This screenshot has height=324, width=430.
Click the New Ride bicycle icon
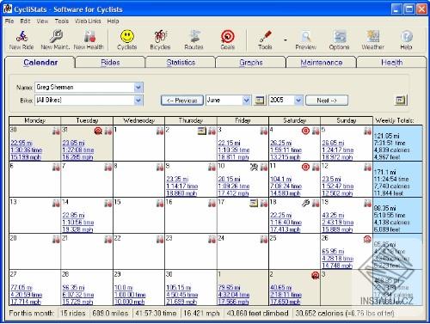click(x=21, y=36)
